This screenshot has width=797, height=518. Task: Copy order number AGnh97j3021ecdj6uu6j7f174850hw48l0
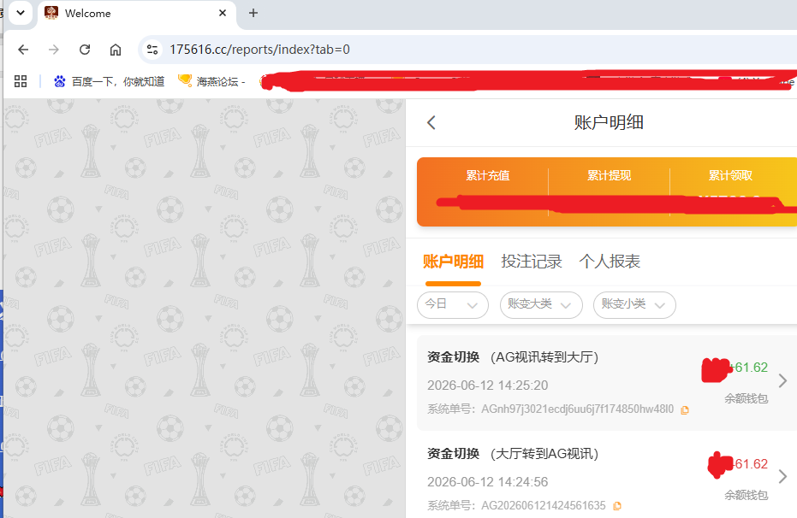pyautogui.click(x=685, y=410)
